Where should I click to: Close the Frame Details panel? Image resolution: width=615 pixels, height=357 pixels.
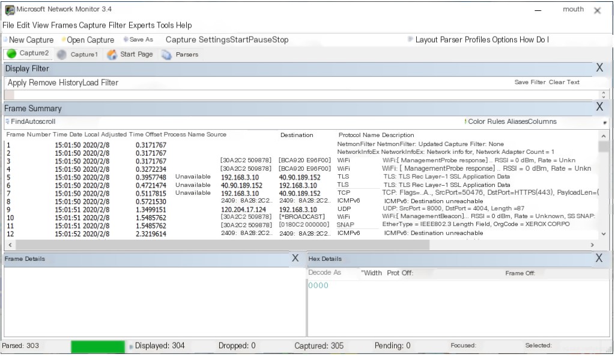[295, 258]
